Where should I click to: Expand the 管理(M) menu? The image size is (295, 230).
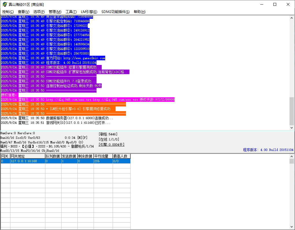tap(55, 12)
